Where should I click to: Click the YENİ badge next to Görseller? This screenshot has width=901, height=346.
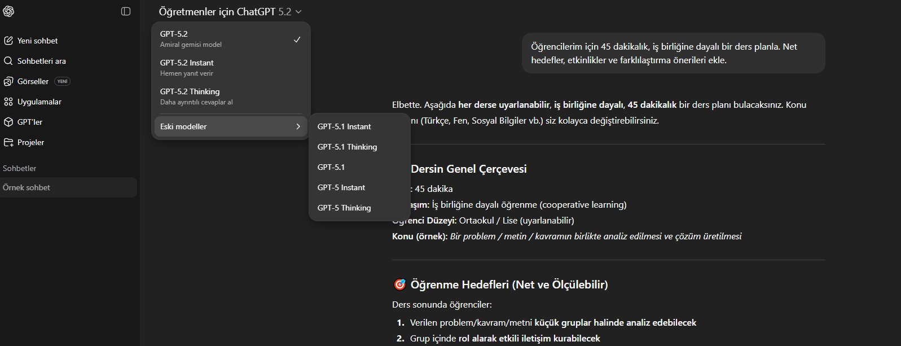[x=62, y=81]
